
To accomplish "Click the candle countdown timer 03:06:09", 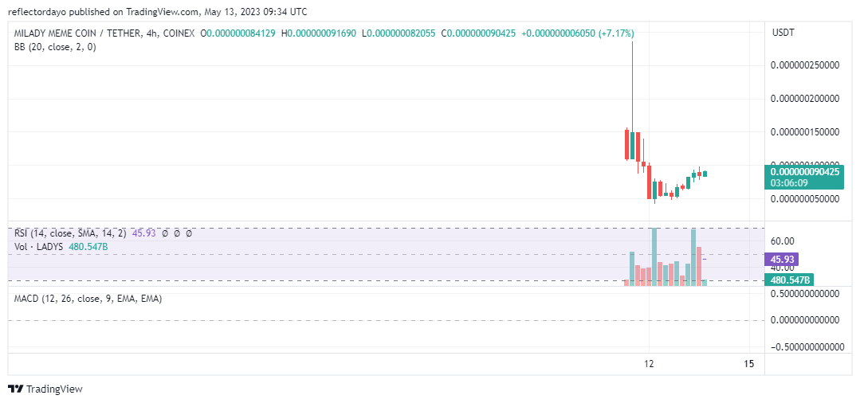I will 789,182.
